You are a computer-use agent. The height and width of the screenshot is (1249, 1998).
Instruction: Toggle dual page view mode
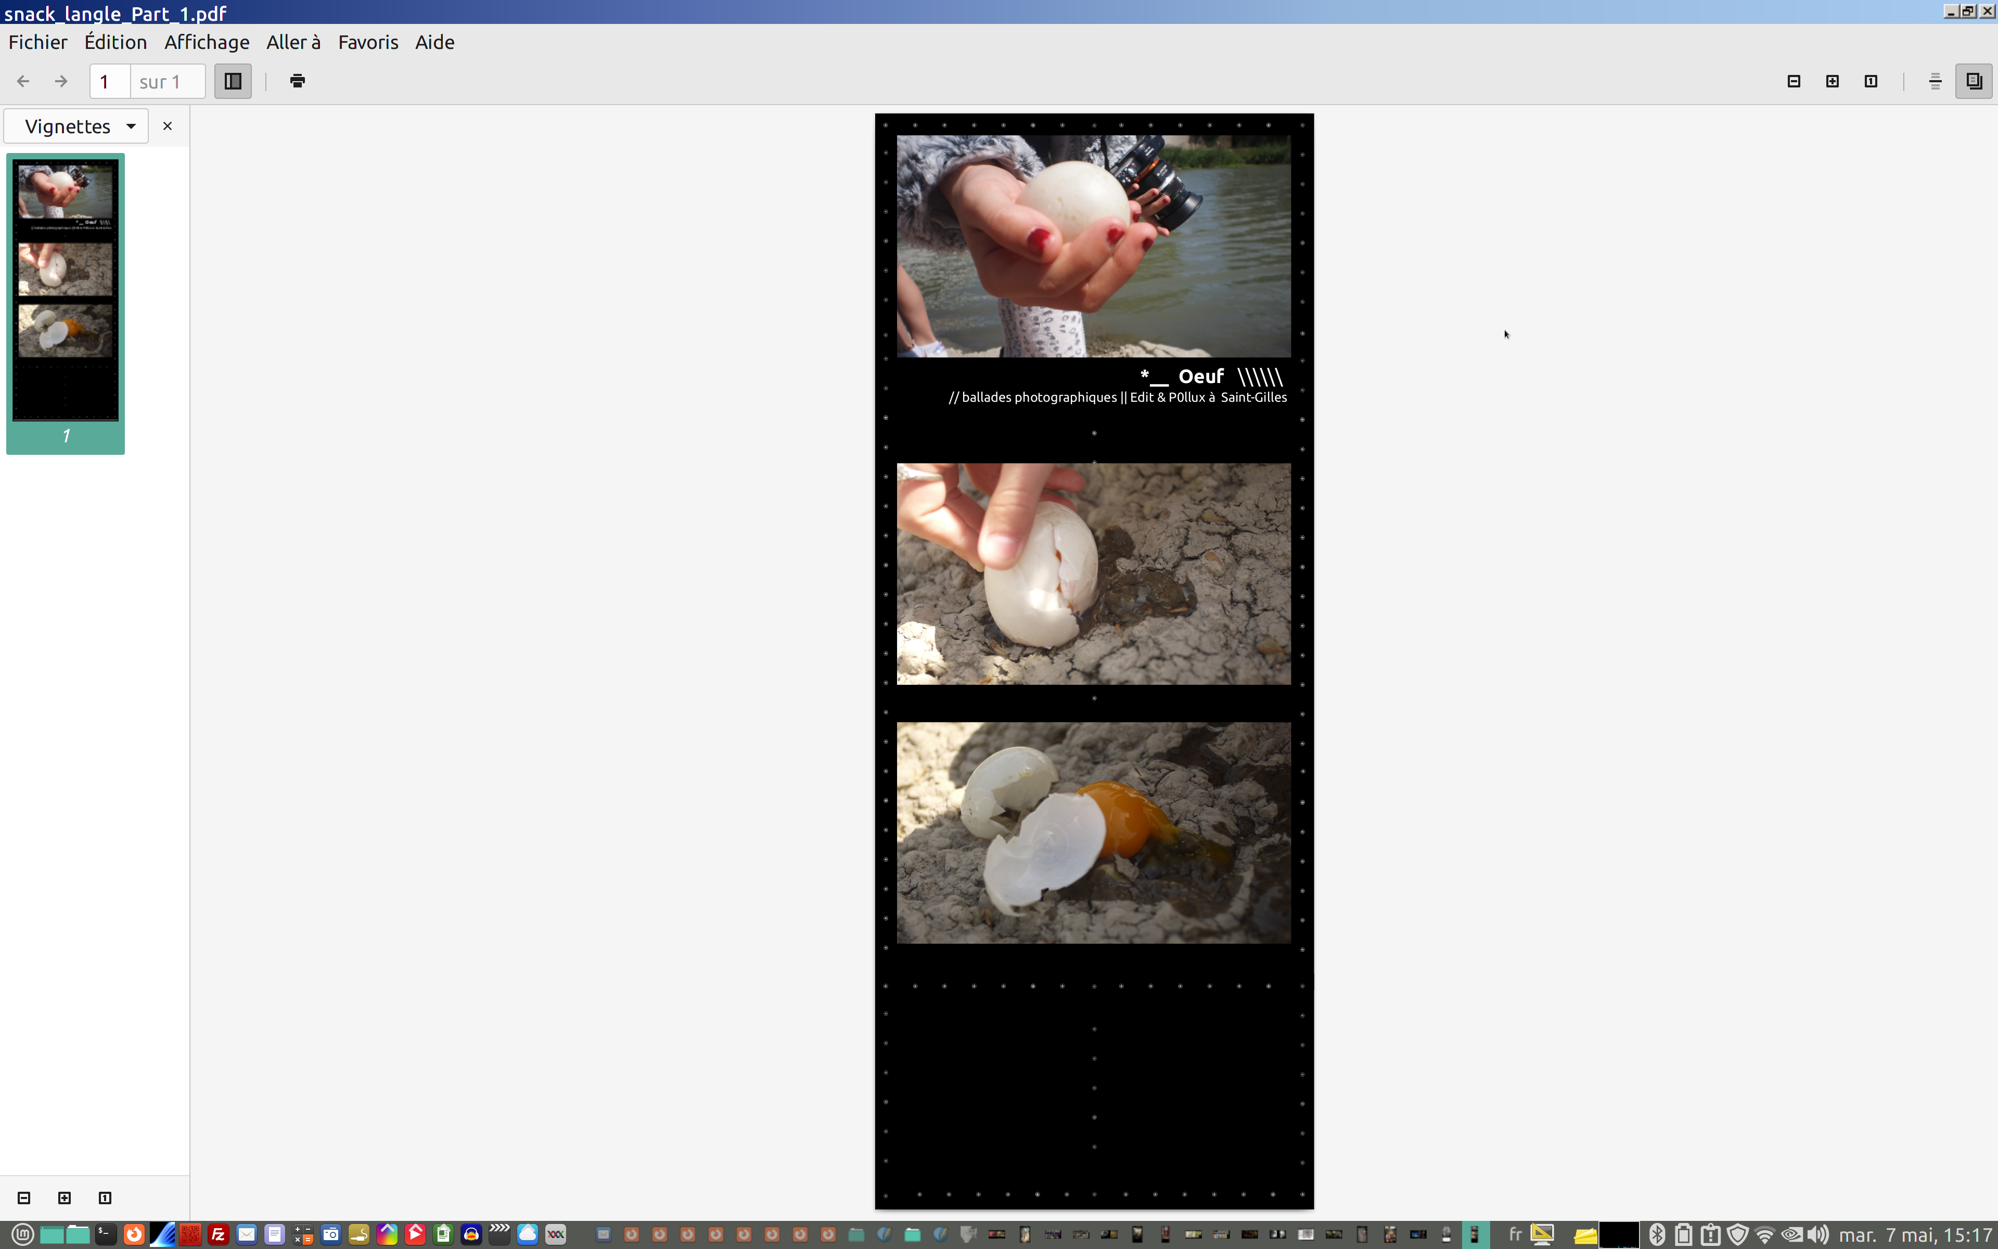coord(1973,81)
